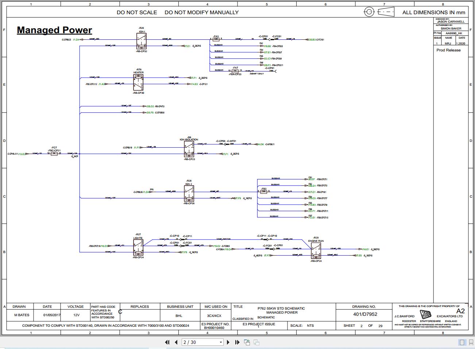Image resolution: width=475 pixels, height=349 pixels.
Task: Click the FA3 fuse symbol
Action: point(216,39)
